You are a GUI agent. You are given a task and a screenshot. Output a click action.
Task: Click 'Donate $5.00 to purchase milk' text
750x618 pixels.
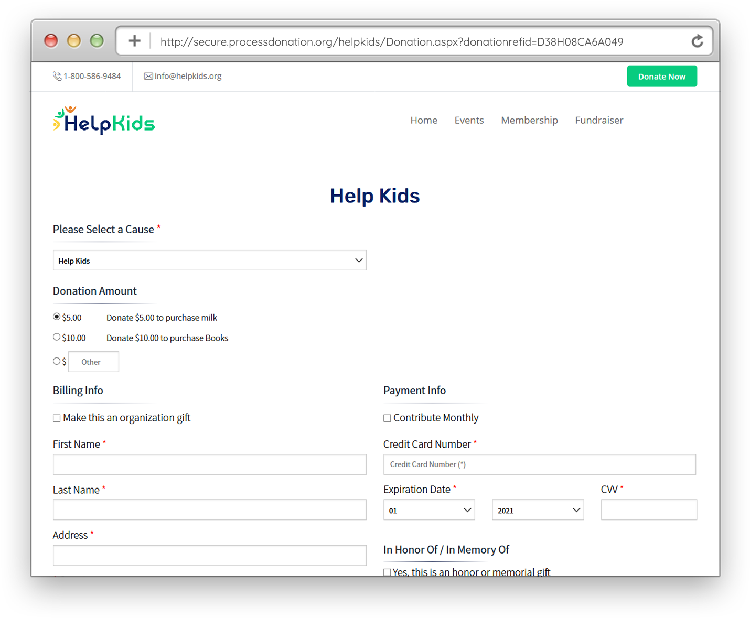162,318
